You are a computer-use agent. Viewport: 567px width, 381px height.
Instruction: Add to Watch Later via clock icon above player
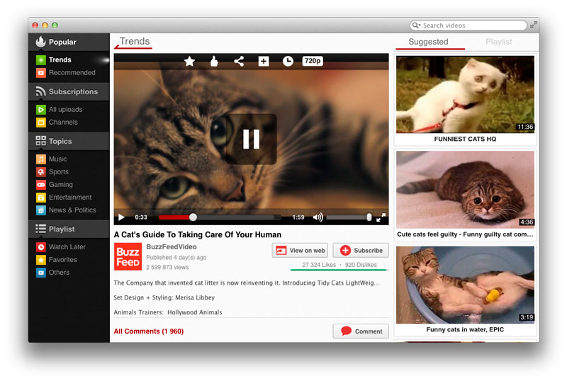coord(288,61)
